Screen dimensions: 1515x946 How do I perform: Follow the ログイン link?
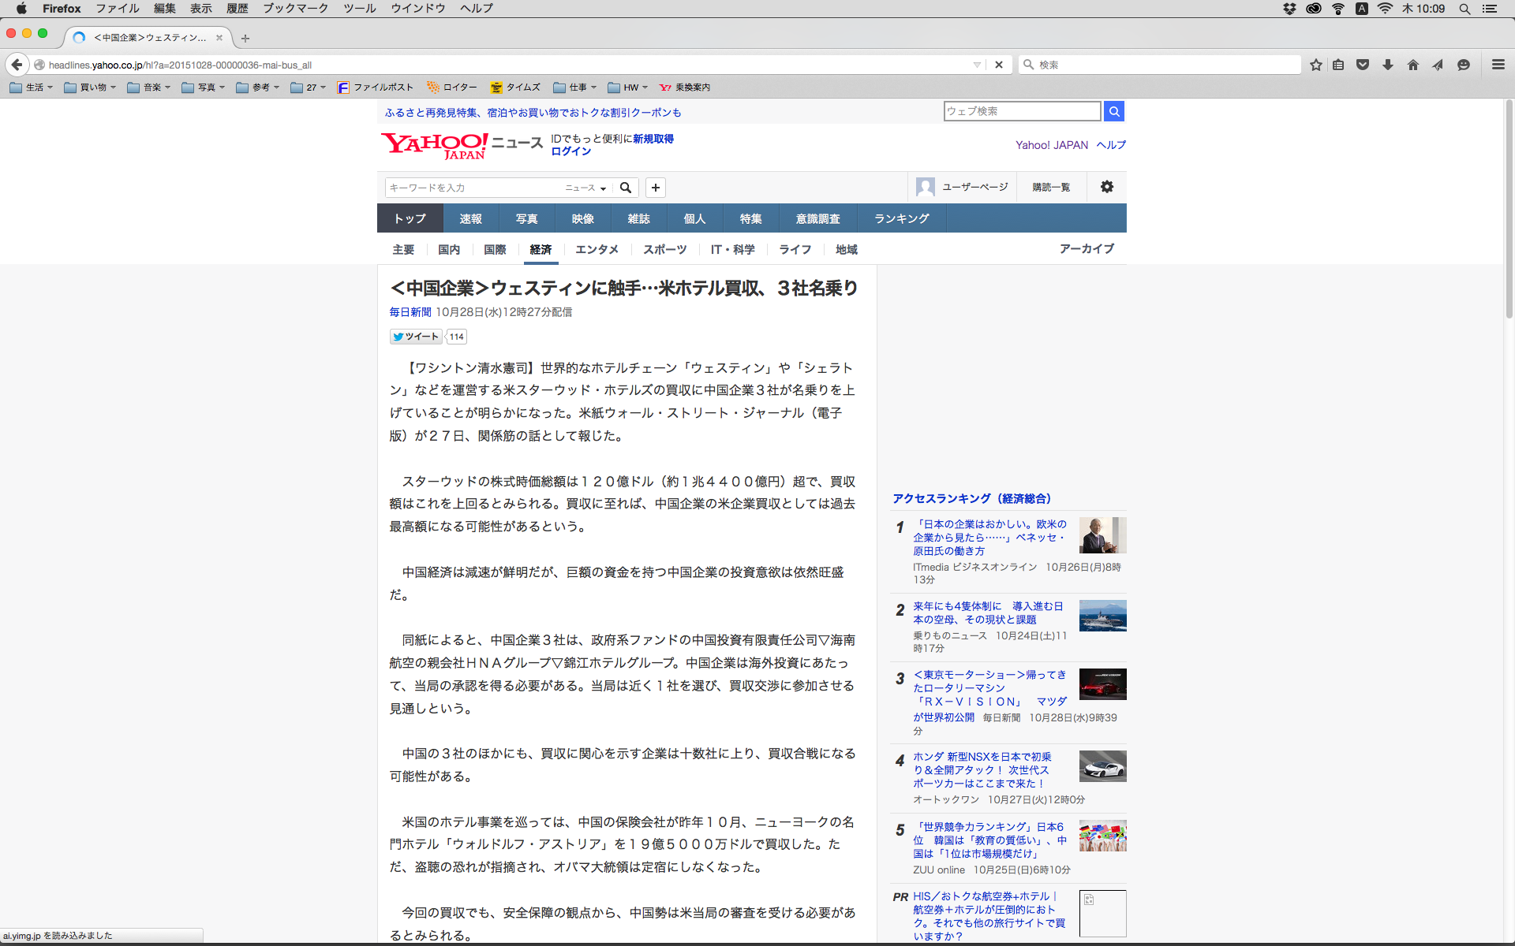570,151
